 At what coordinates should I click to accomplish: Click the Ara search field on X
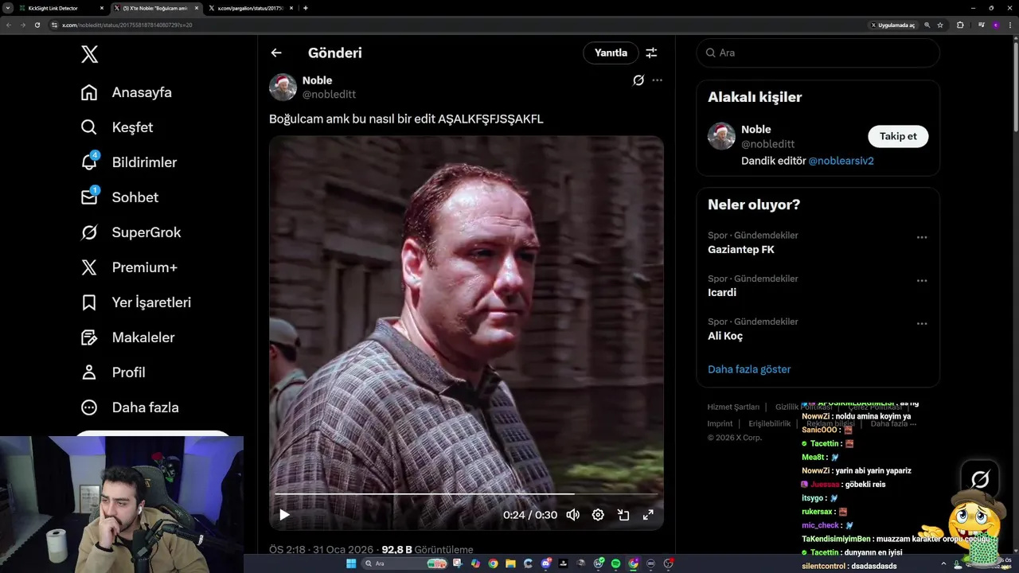818,53
